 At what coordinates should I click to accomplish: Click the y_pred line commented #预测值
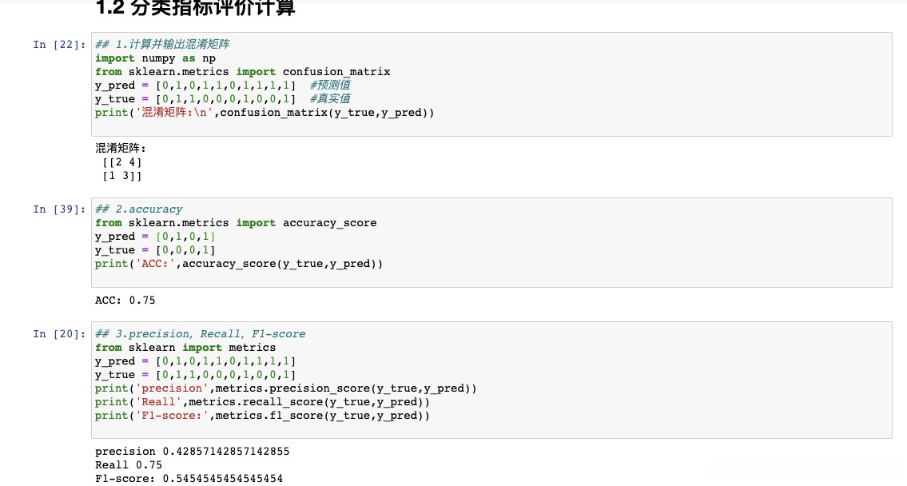[222, 86]
